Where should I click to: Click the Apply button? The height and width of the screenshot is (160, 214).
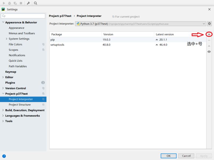pos(204,156)
